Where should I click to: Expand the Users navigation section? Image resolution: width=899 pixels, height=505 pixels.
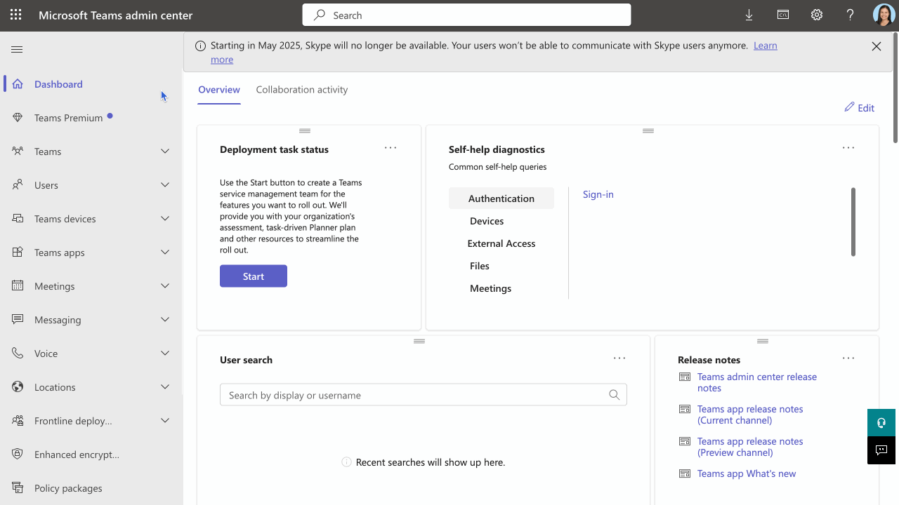coord(165,184)
